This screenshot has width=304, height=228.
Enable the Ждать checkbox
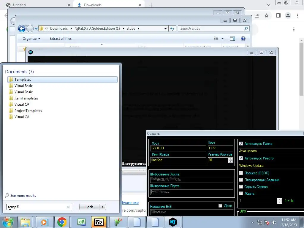tap(241, 194)
